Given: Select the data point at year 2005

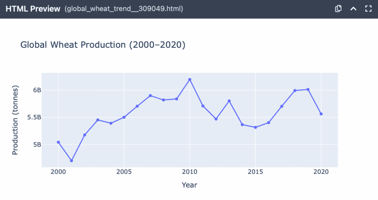Looking at the screenshot, I should [x=124, y=117].
